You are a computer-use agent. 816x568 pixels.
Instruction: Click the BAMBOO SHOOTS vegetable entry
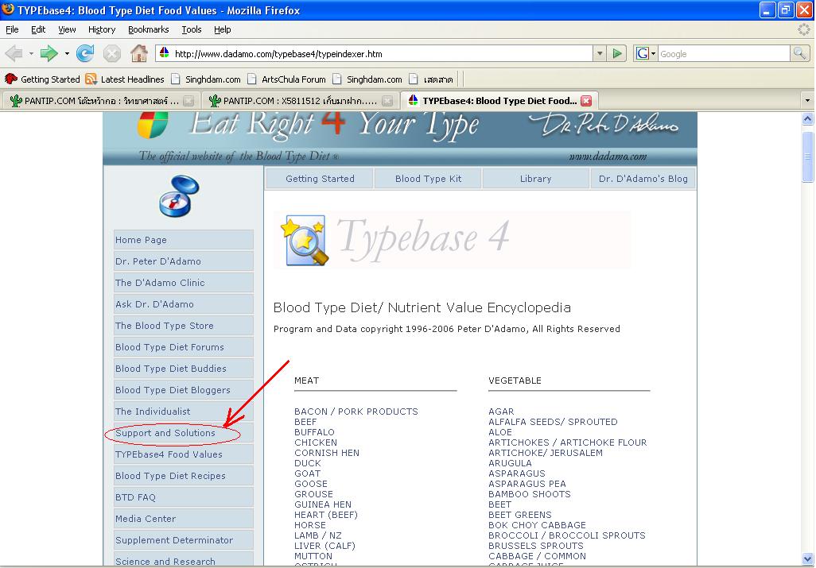(529, 494)
